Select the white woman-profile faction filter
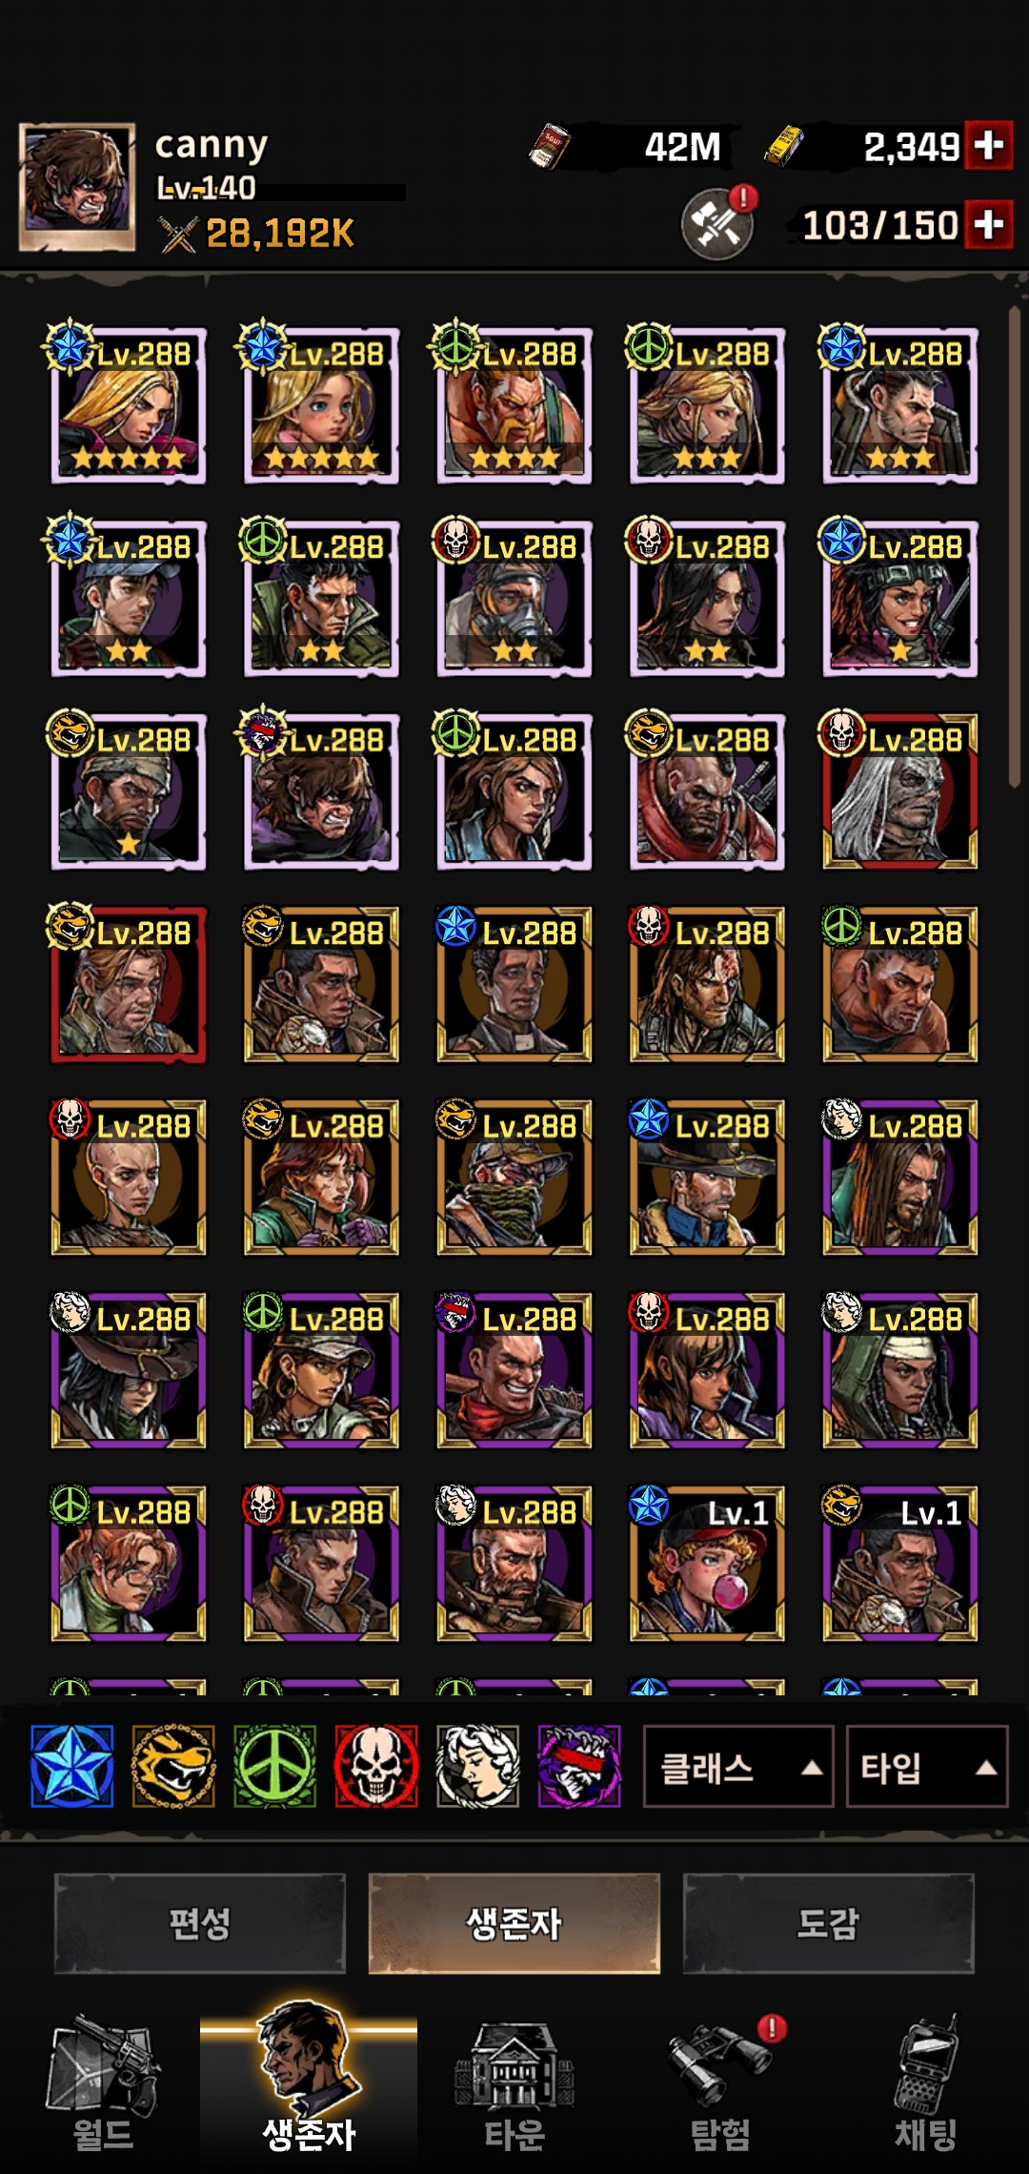 477,1766
